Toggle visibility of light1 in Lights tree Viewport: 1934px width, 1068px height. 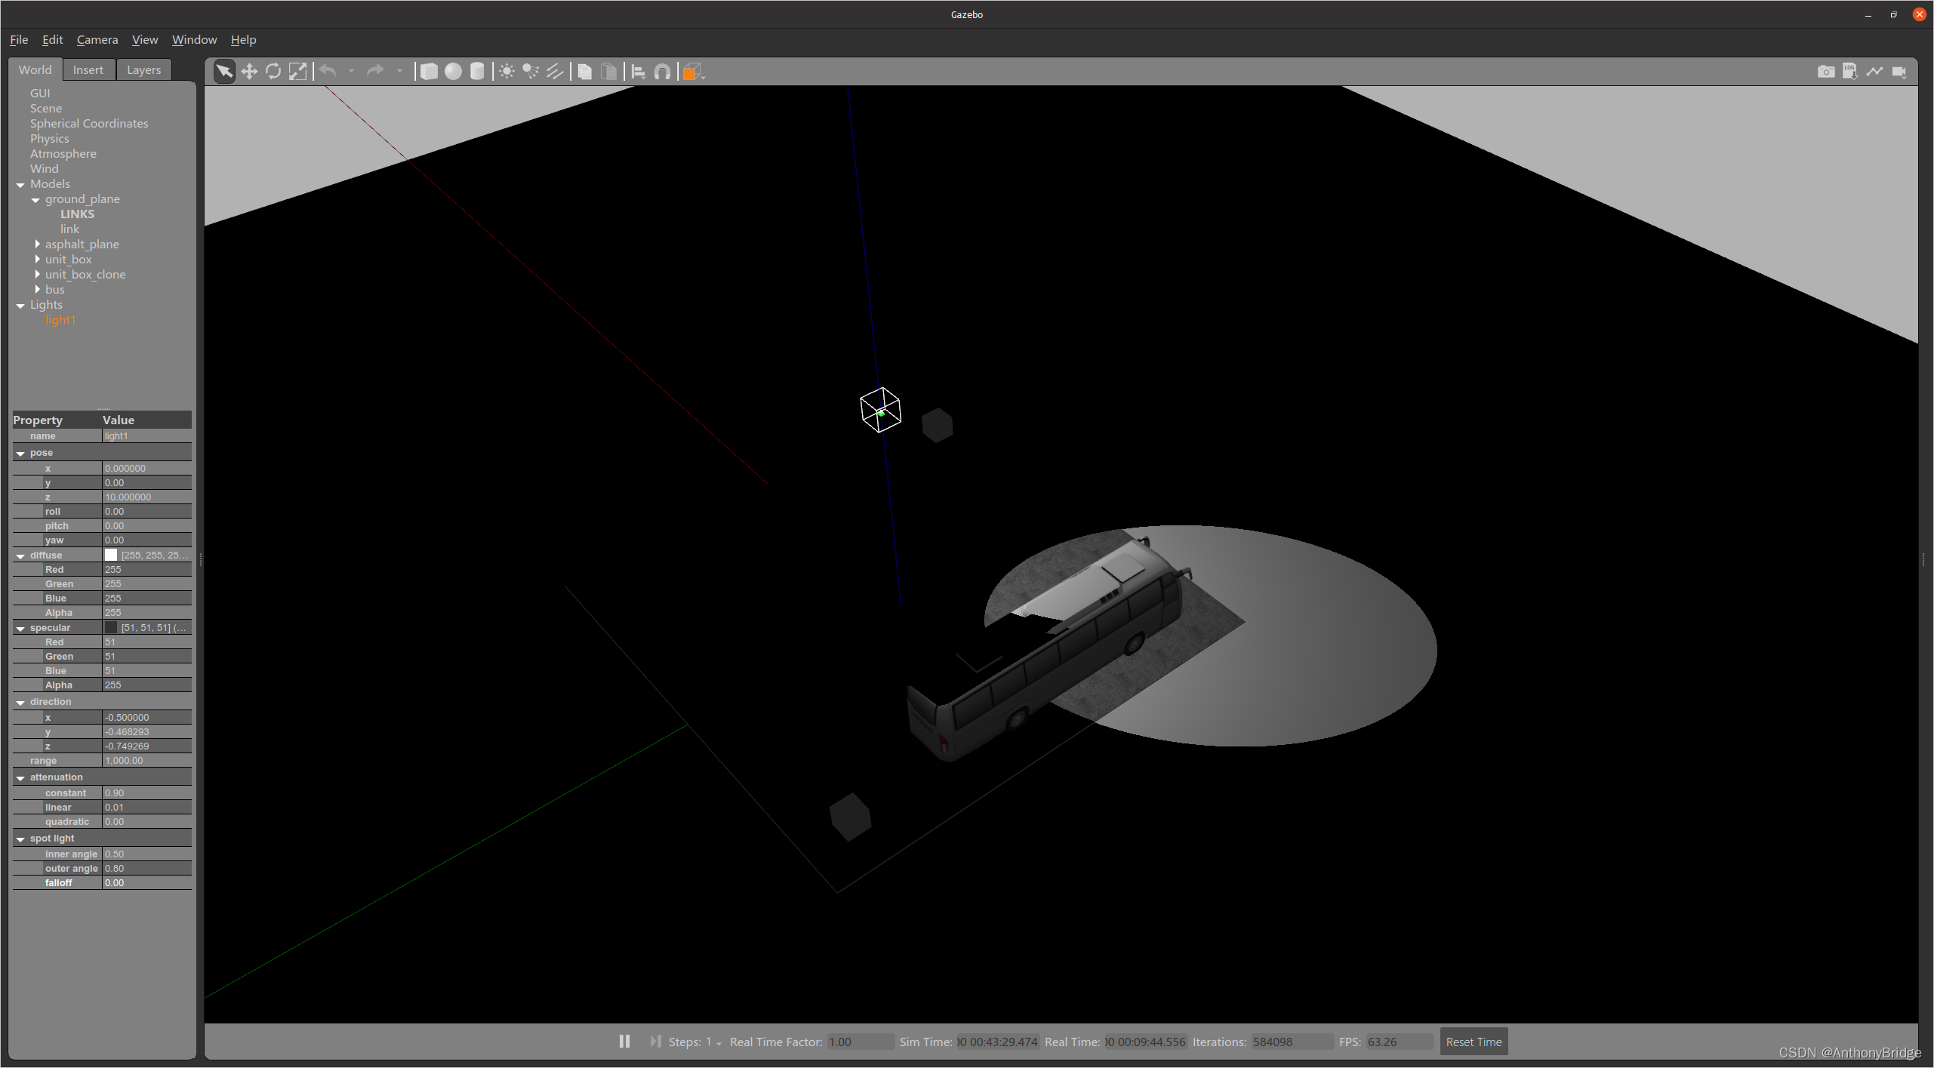coord(60,319)
